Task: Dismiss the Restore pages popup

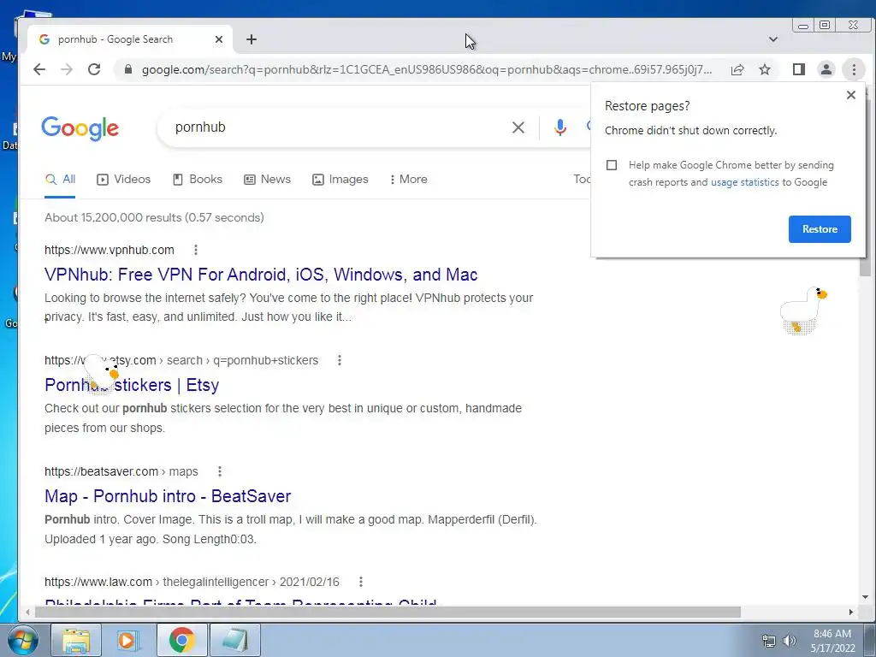Action: click(851, 95)
